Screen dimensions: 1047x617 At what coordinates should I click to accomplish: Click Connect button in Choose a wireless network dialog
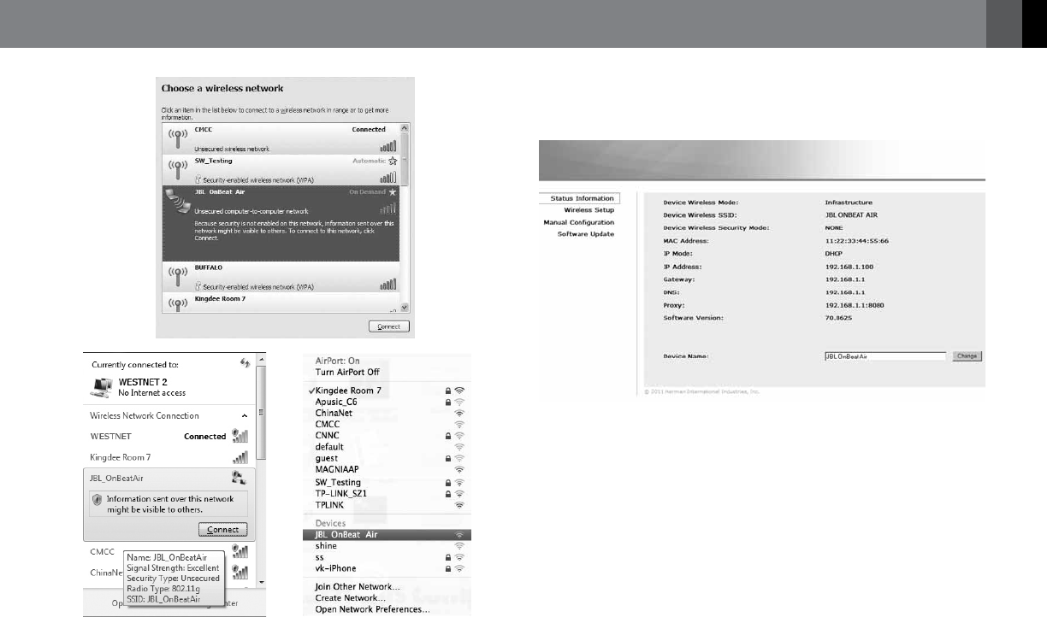[x=389, y=326]
